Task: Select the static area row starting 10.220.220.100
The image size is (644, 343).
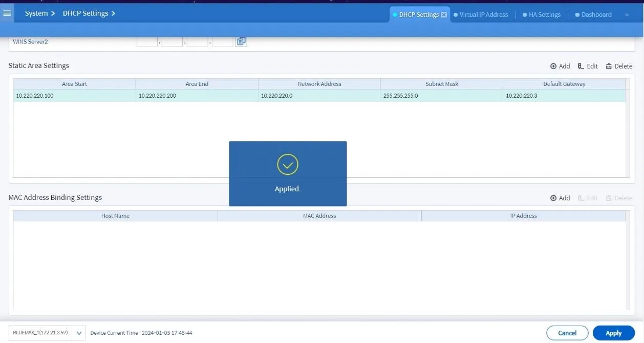Action: (74, 96)
